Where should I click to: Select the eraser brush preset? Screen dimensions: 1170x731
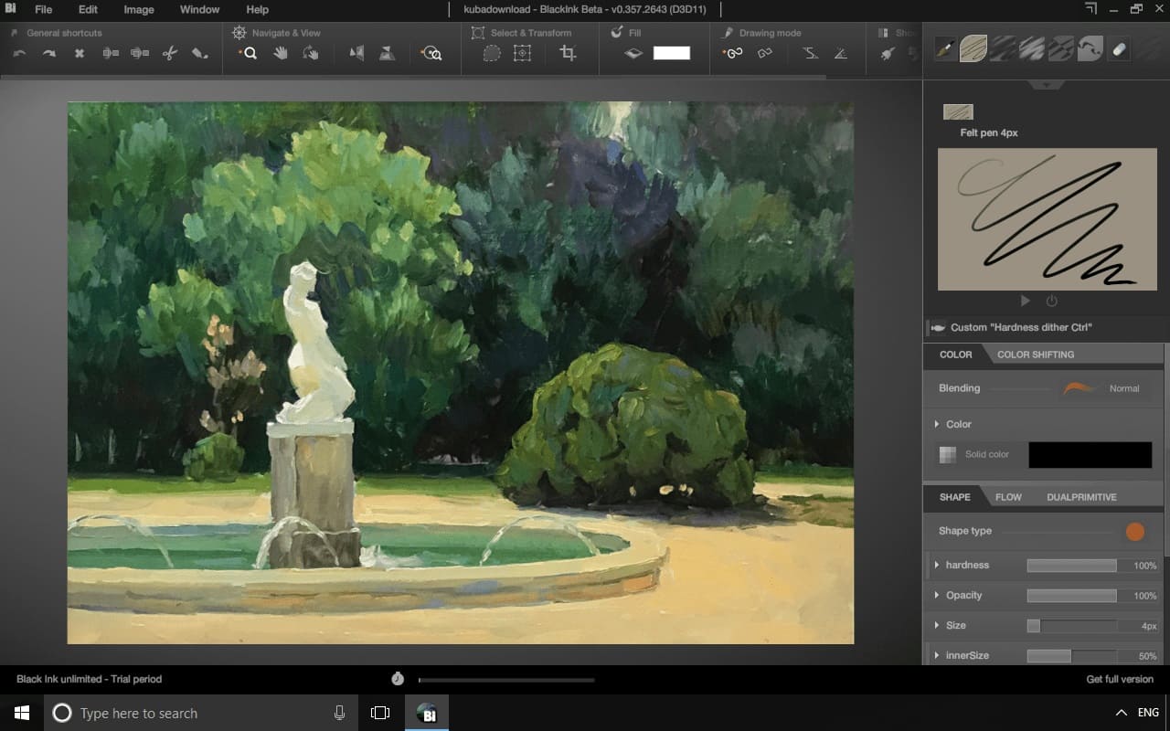(x=1118, y=49)
